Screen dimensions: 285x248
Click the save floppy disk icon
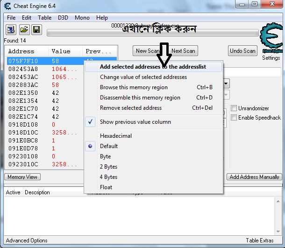coord(37,29)
